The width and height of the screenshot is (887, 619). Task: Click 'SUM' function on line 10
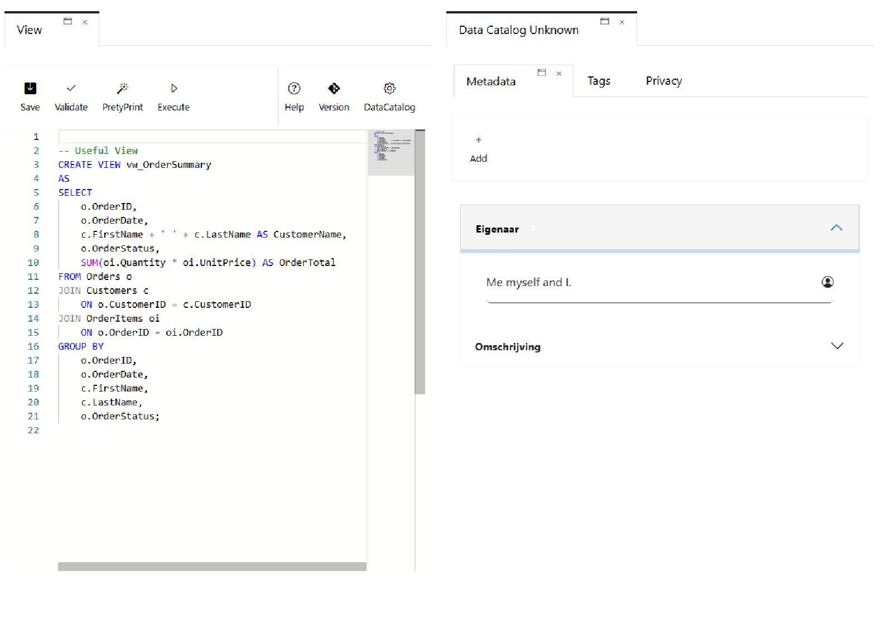point(89,262)
